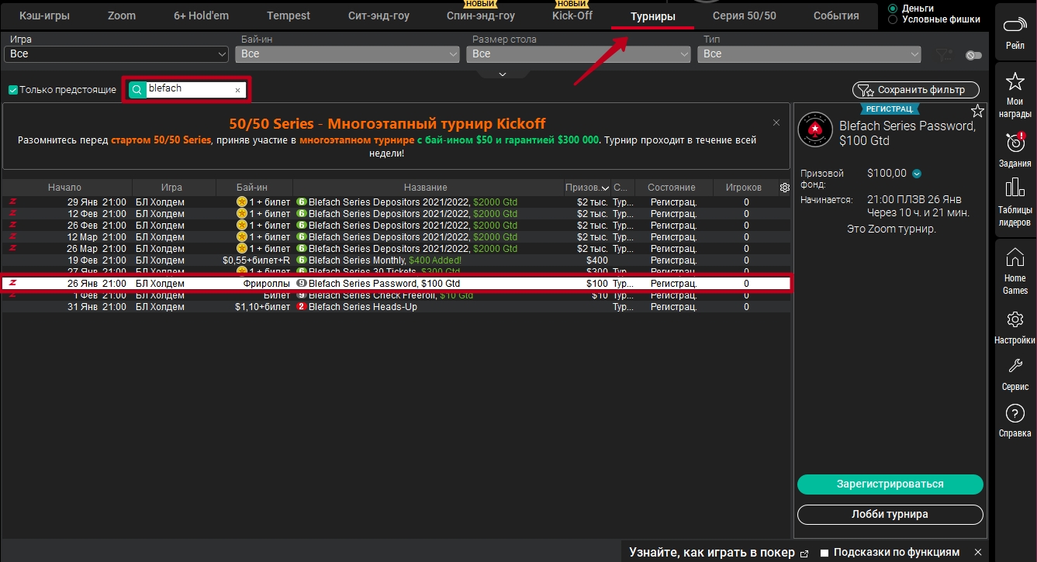The width and height of the screenshot is (1037, 562).
Task: Open the Размер стола dropdown
Action: point(579,54)
